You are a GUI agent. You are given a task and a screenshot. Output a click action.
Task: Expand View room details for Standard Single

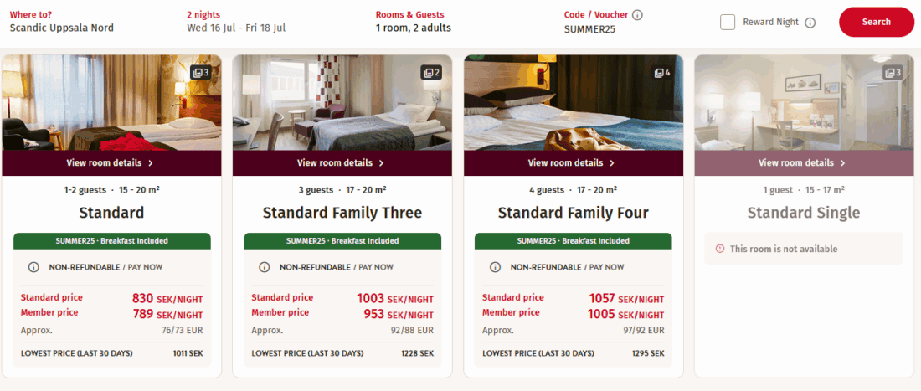tap(803, 163)
